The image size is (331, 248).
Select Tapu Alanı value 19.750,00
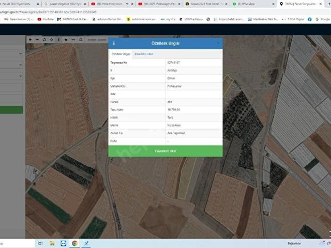tap(174, 110)
